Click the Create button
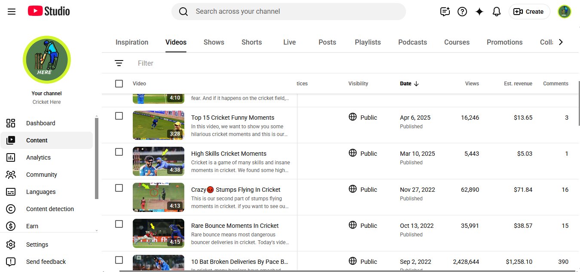580x272 pixels. click(x=529, y=12)
